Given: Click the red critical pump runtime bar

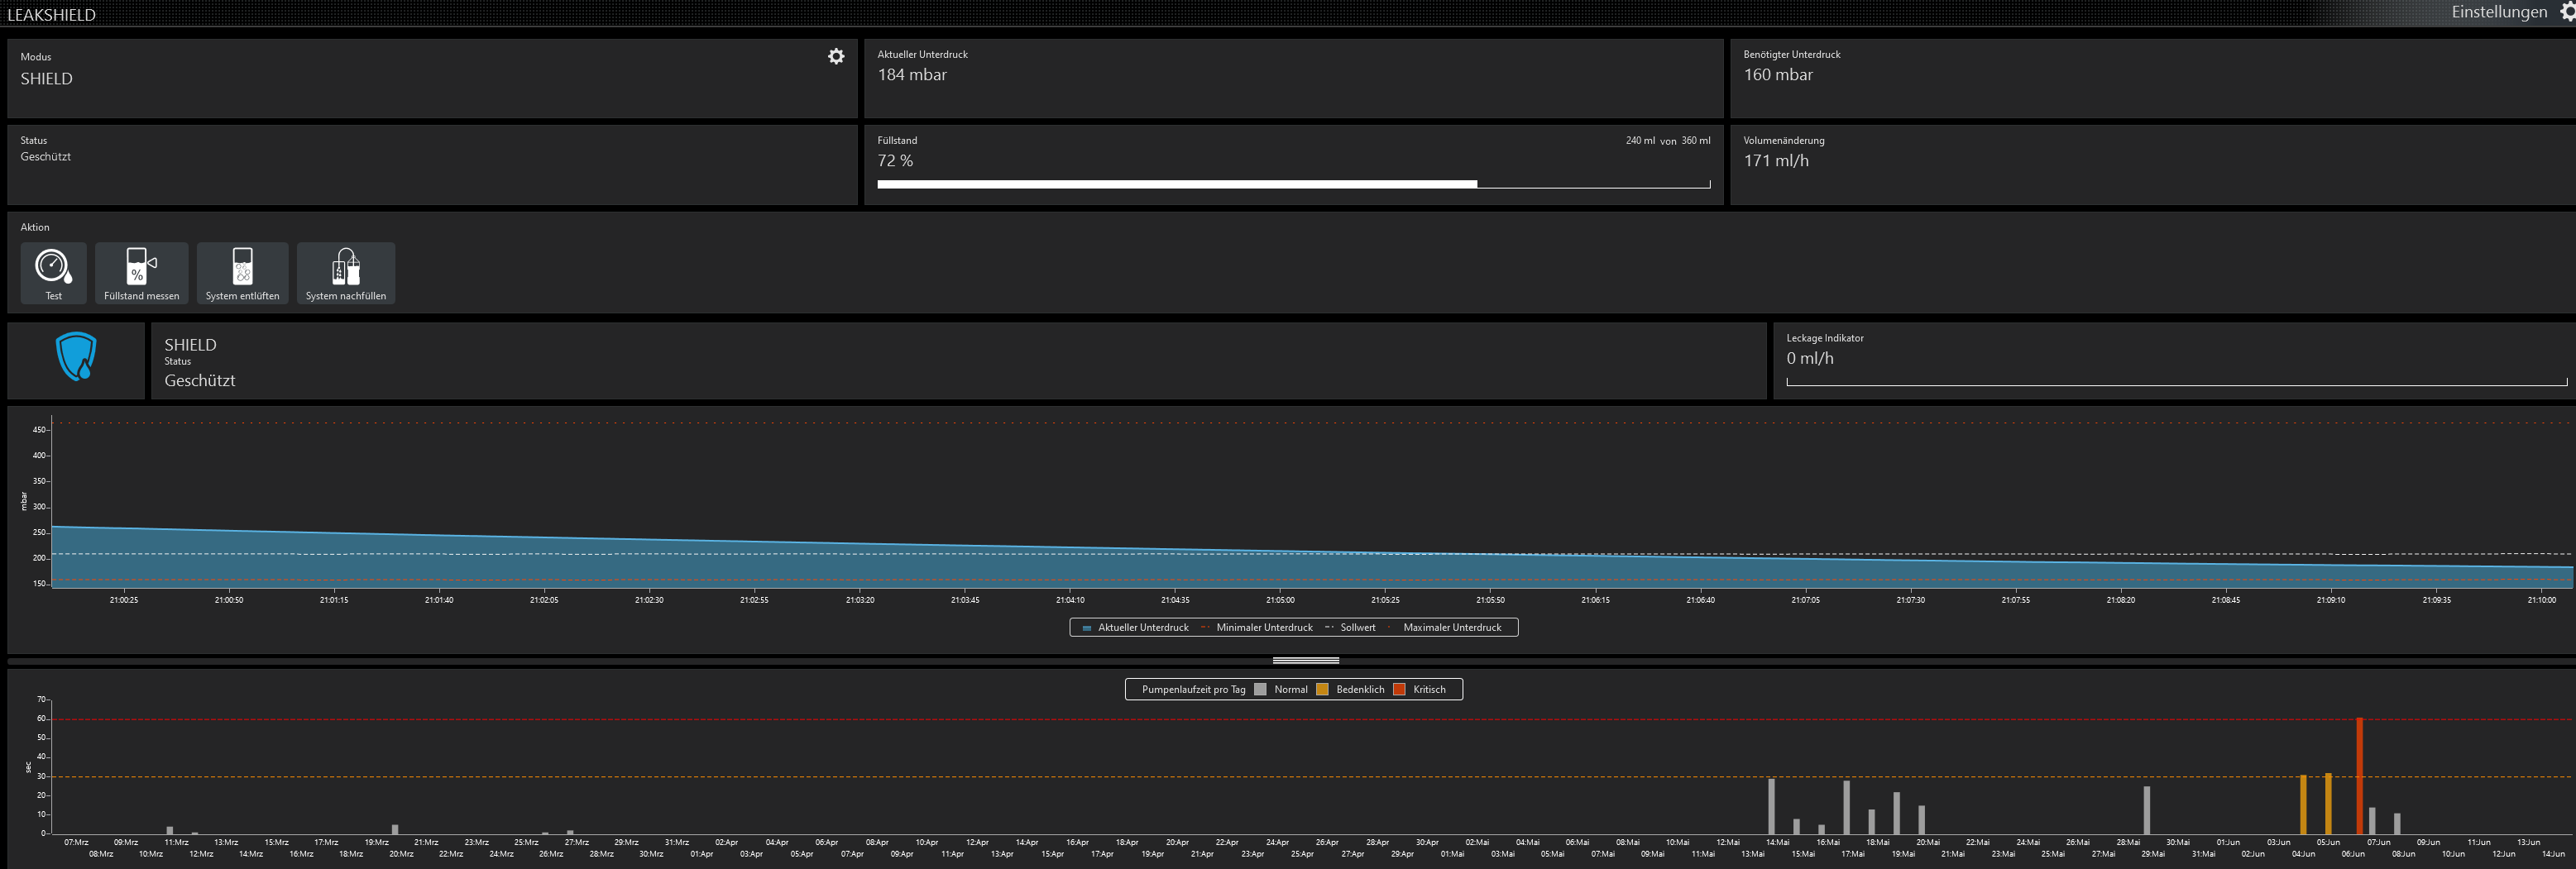Looking at the screenshot, I should [2359, 776].
